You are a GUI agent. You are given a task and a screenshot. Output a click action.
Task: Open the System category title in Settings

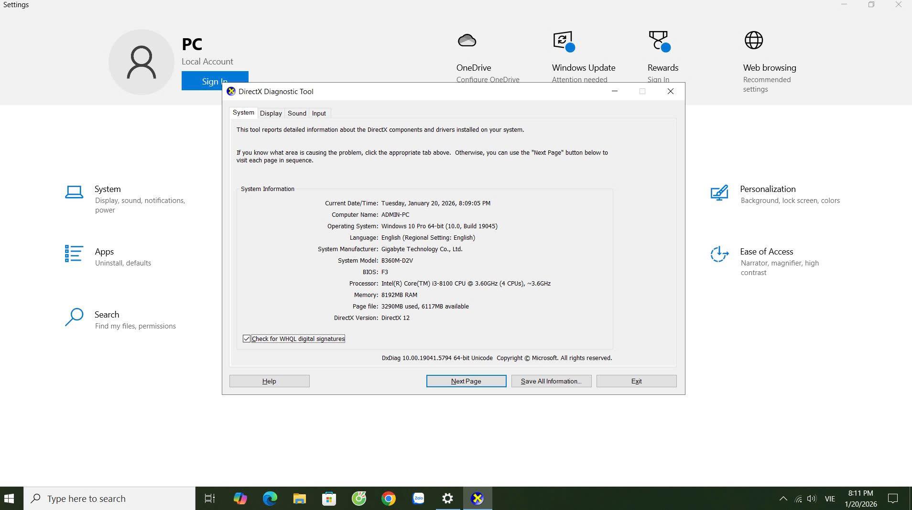[x=108, y=189]
